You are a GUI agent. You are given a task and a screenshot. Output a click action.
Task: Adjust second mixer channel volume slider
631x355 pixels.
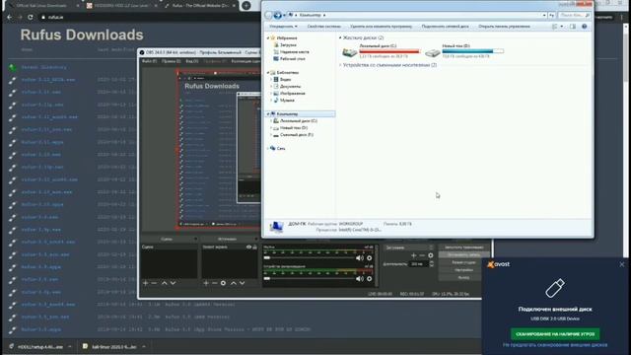pos(309,278)
